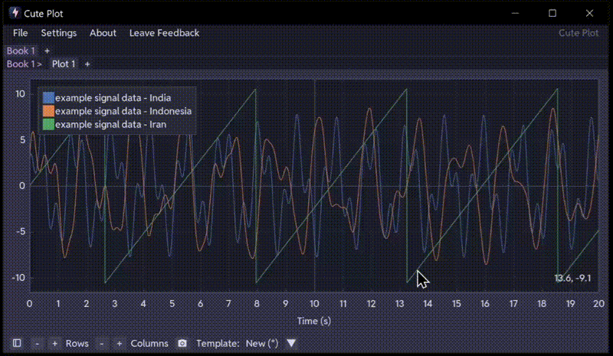Click Leave Feedback in the menu bar
The image size is (613, 356).
(164, 33)
